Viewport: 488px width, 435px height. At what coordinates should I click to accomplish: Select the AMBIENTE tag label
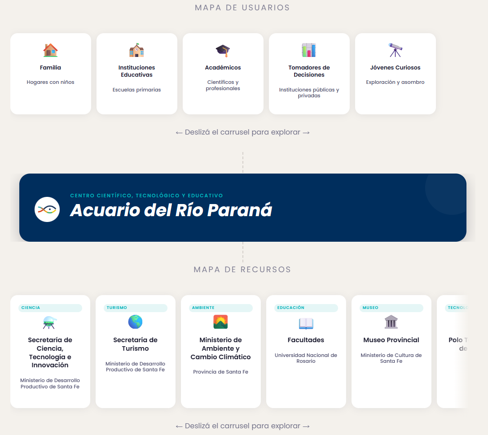(221, 308)
